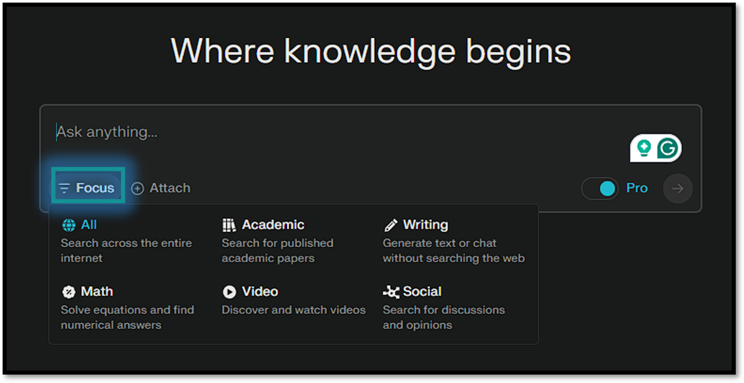Click the Video play icon

point(229,292)
